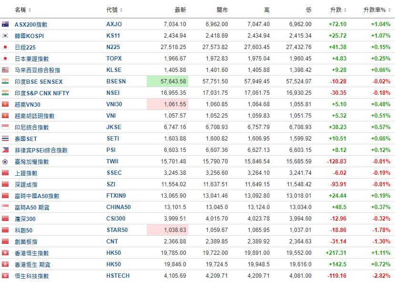Click the Indian flag beside 印度S&P CNX NIFTY
The height and width of the screenshot is (282, 395).
pyautogui.click(x=5, y=93)
